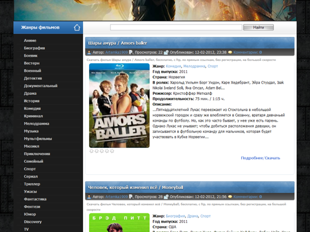
Task: Rate Amors baller with the fifth star
Action: coord(112,151)
